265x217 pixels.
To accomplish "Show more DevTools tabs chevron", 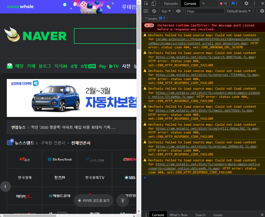I will 203,4.
